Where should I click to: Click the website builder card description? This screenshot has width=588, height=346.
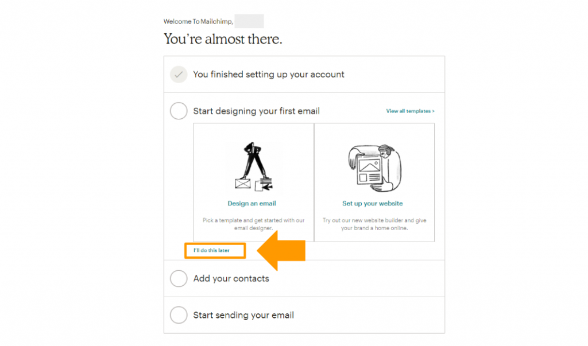pos(374,224)
